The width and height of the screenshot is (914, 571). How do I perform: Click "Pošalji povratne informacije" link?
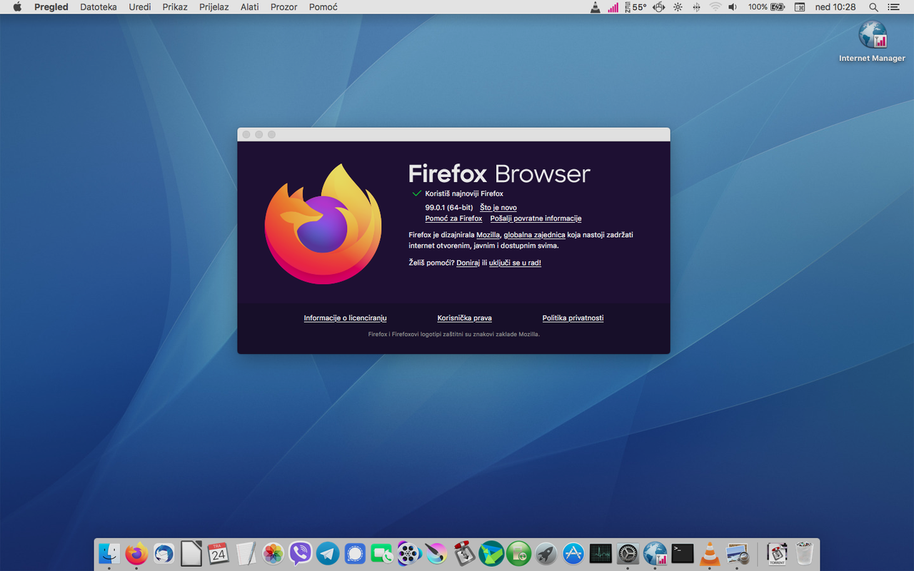[536, 218]
